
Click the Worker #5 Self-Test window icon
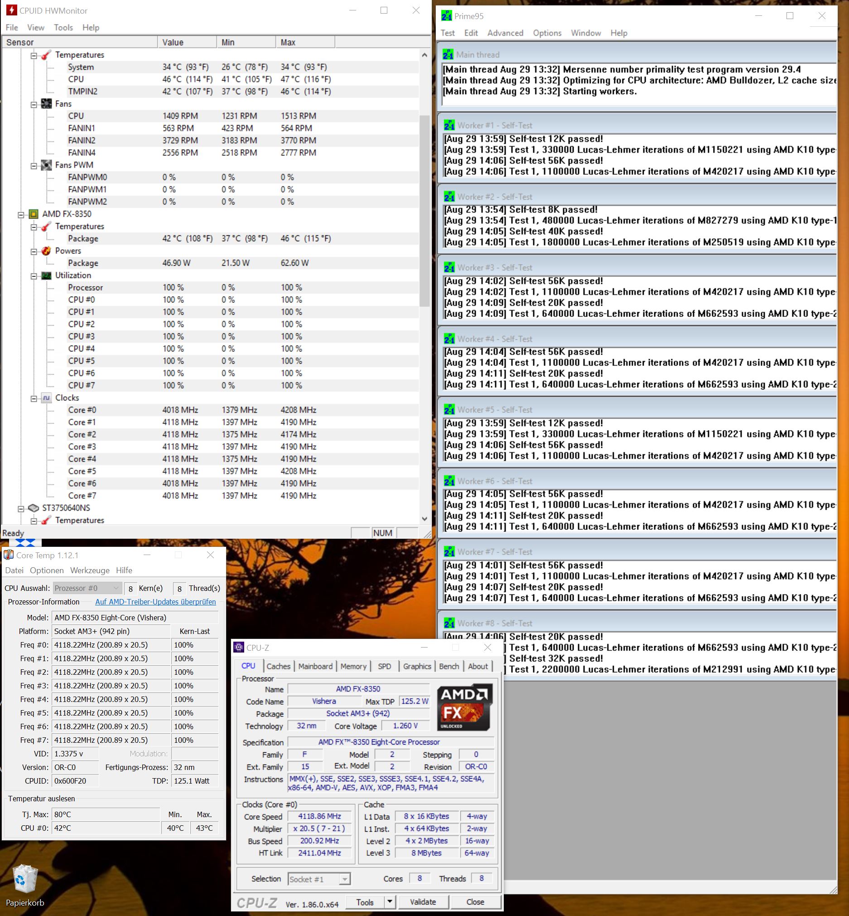pyautogui.click(x=449, y=409)
